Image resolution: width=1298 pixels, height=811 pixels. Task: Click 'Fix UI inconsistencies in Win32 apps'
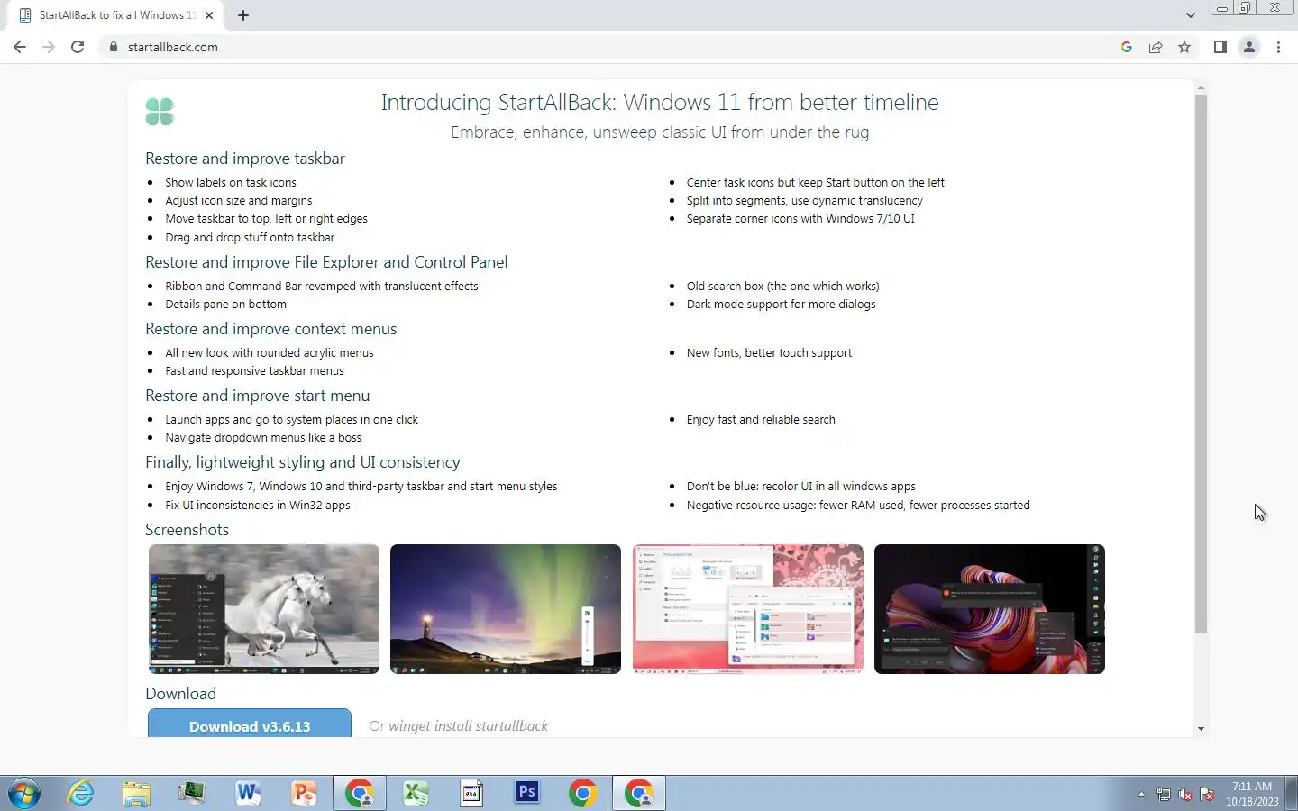point(258,505)
